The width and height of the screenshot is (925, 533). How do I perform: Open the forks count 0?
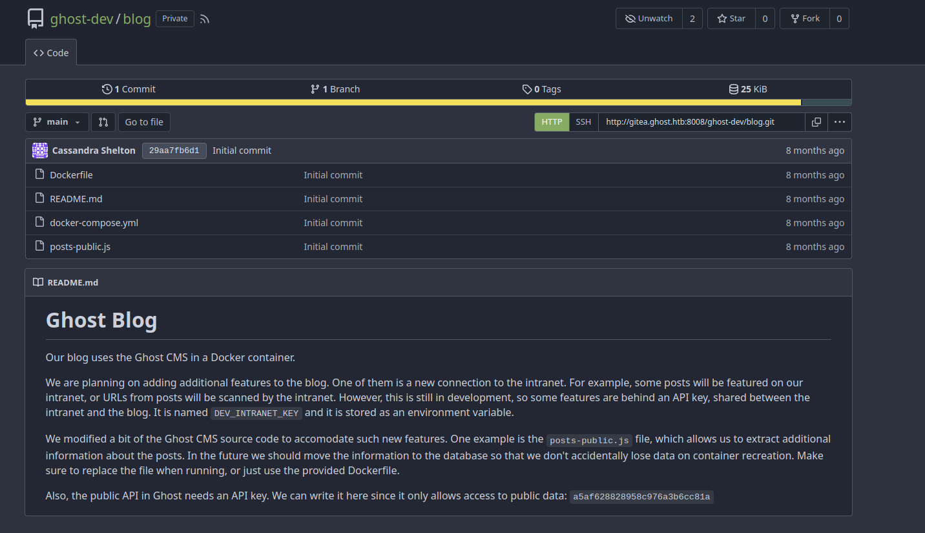pos(838,19)
